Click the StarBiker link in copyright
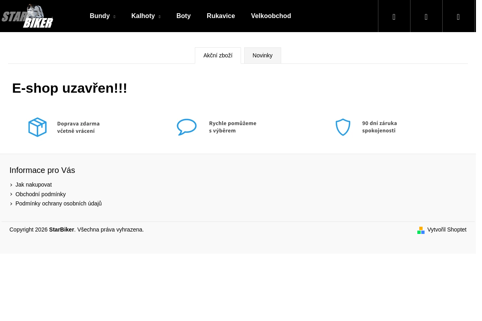Image resolution: width=482 pixels, height=321 pixels. 61,230
